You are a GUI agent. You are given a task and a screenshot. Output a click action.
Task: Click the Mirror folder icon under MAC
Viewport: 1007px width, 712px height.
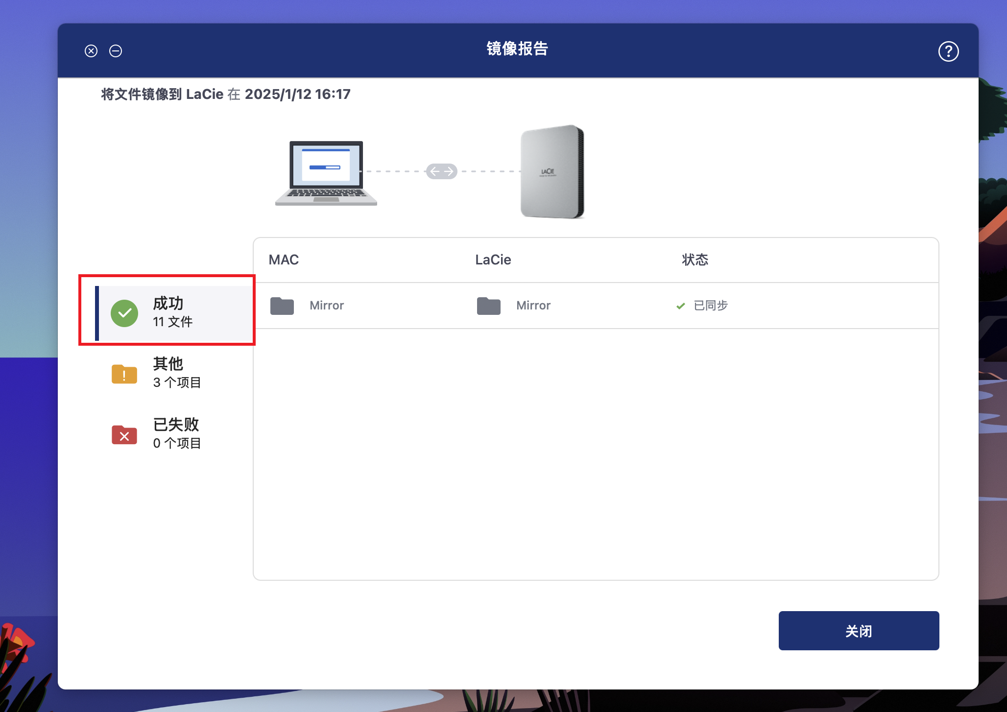pos(282,306)
